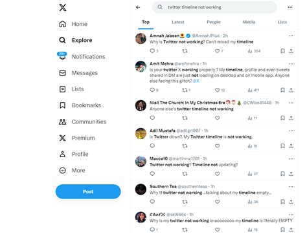Switch to the People search tab
The width and height of the screenshot is (307, 236).
tap(214, 22)
